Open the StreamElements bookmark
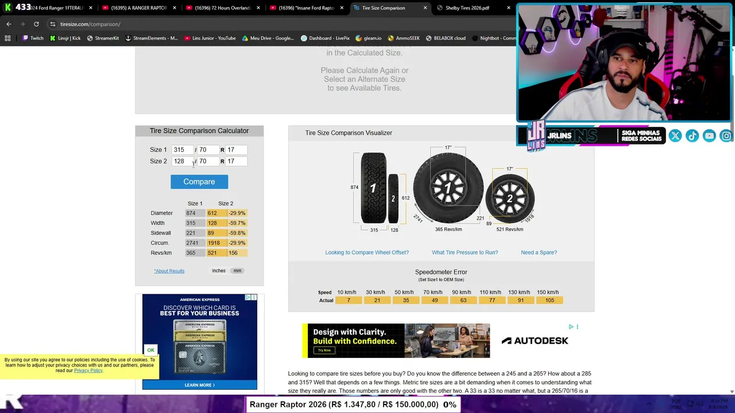Viewport: 735px width, 413px height. (152, 38)
